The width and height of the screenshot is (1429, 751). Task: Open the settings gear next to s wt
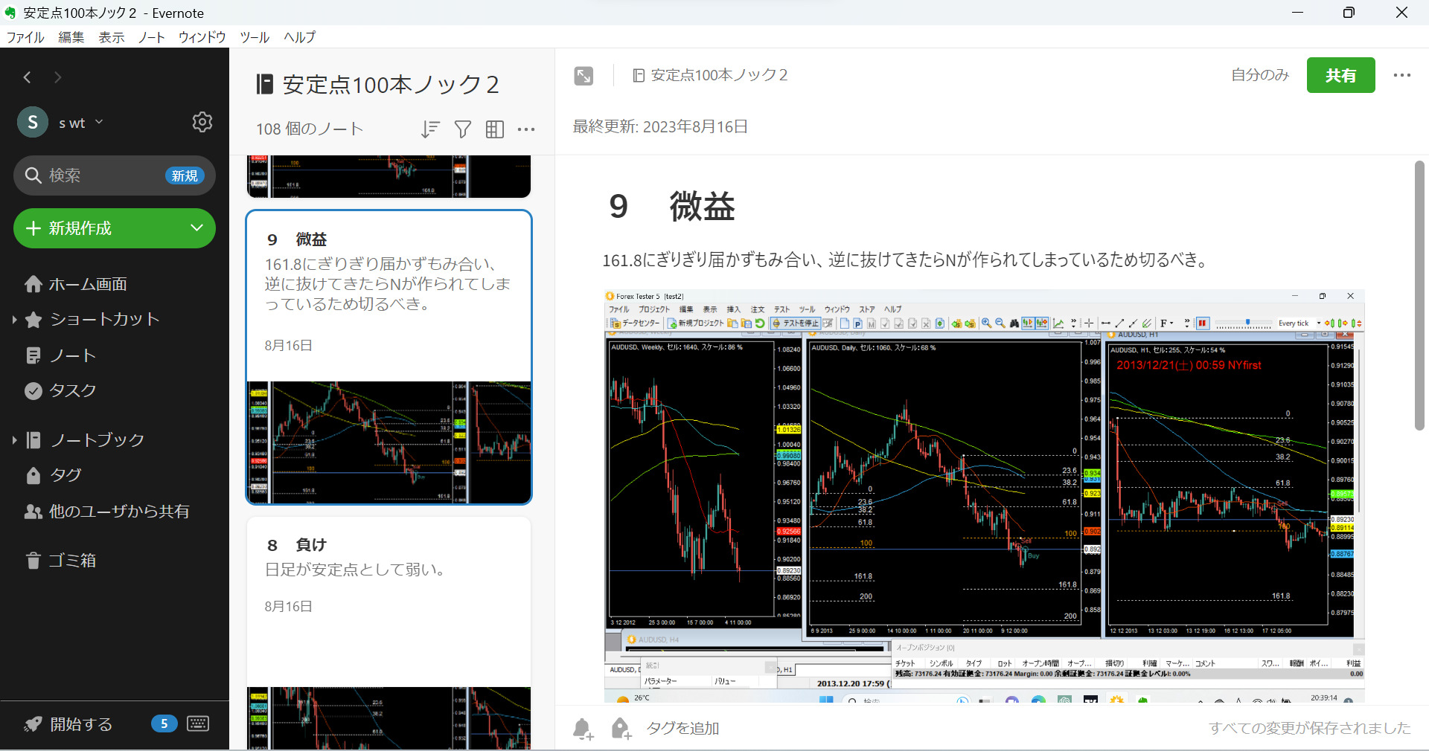click(202, 122)
